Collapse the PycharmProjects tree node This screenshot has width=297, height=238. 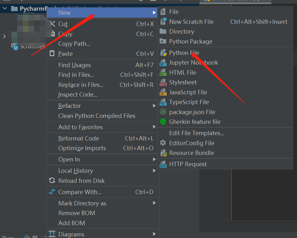[5, 8]
